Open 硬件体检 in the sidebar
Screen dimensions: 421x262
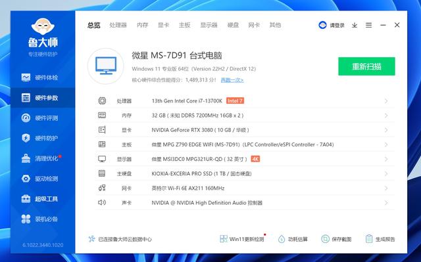[42, 77]
